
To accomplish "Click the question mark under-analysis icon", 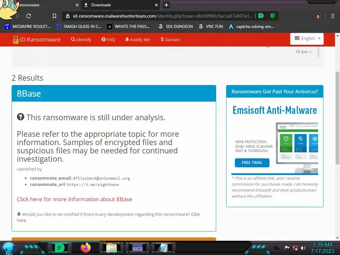I will tap(21, 117).
